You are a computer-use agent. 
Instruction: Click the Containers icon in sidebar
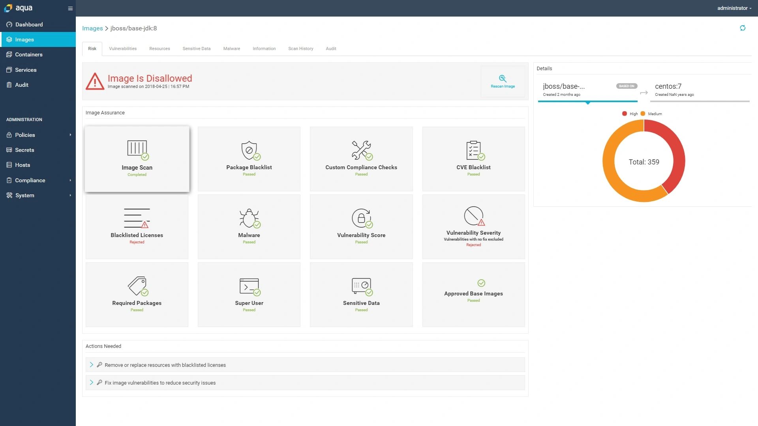click(x=9, y=54)
